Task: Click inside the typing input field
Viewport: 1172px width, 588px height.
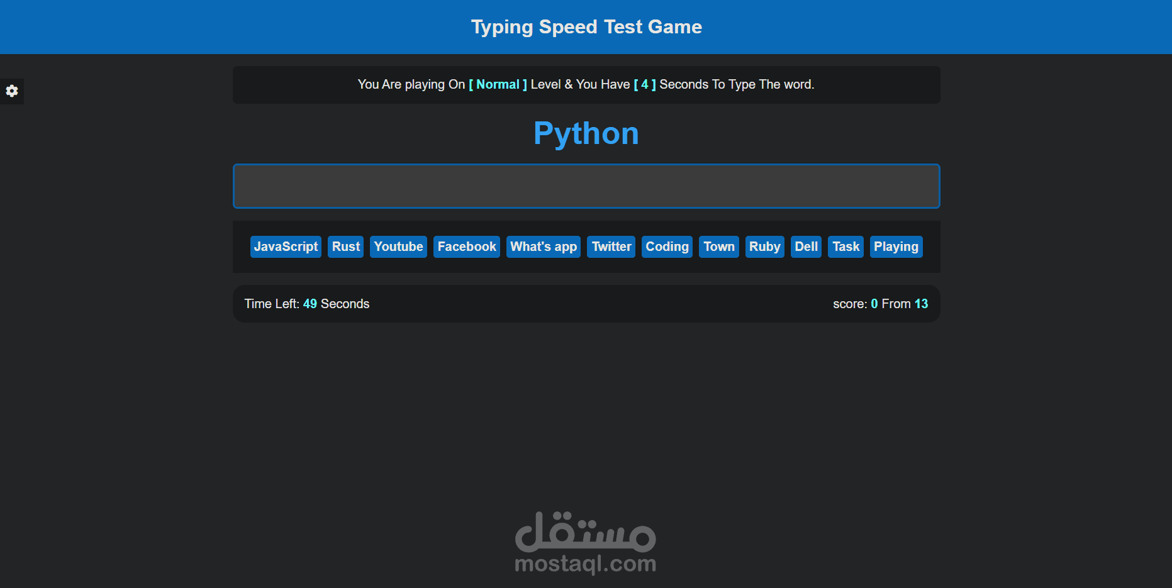Action: coord(586,186)
